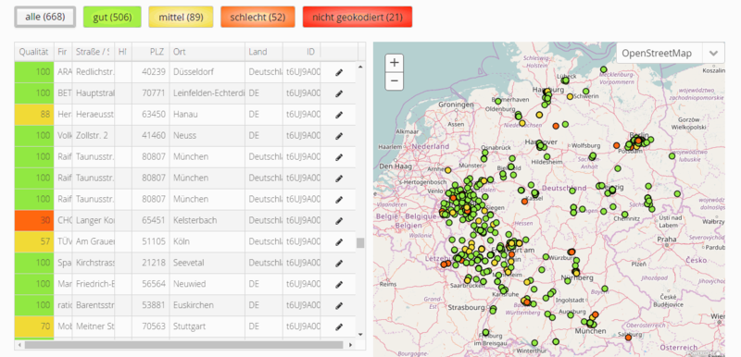Click the pencil icon in the Hanau row
This screenshot has height=357, width=741.
tap(339, 115)
